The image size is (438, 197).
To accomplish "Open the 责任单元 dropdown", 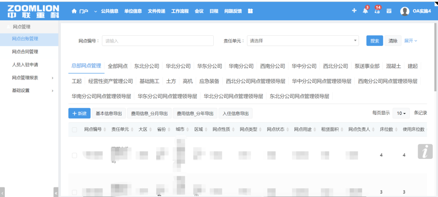I will coord(303,41).
